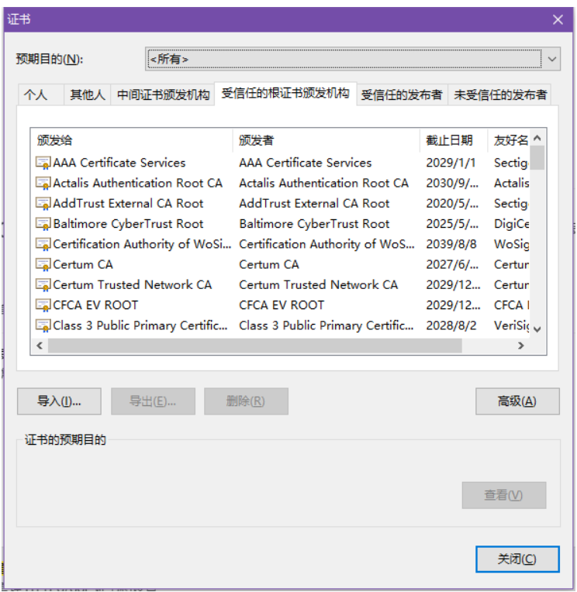Select the 受信任的根证书颁发机构 tab
577x592 pixels.
point(285,93)
